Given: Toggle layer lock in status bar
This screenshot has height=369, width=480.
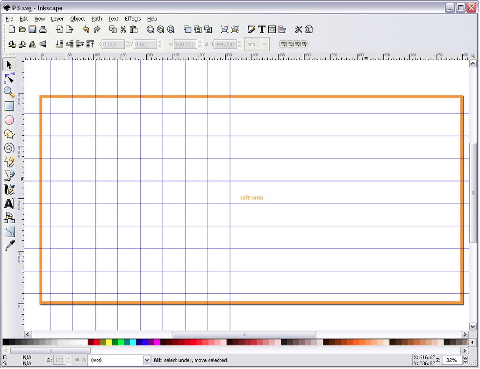Looking at the screenshot, I should tap(84, 360).
